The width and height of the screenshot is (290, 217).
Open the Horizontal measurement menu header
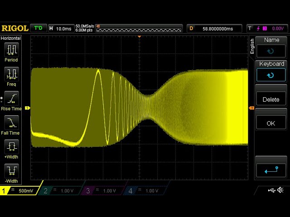tap(11, 38)
